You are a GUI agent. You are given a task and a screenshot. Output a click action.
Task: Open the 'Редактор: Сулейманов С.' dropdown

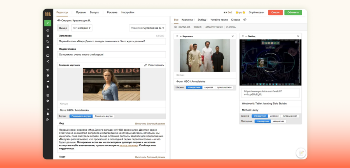coord(147,28)
